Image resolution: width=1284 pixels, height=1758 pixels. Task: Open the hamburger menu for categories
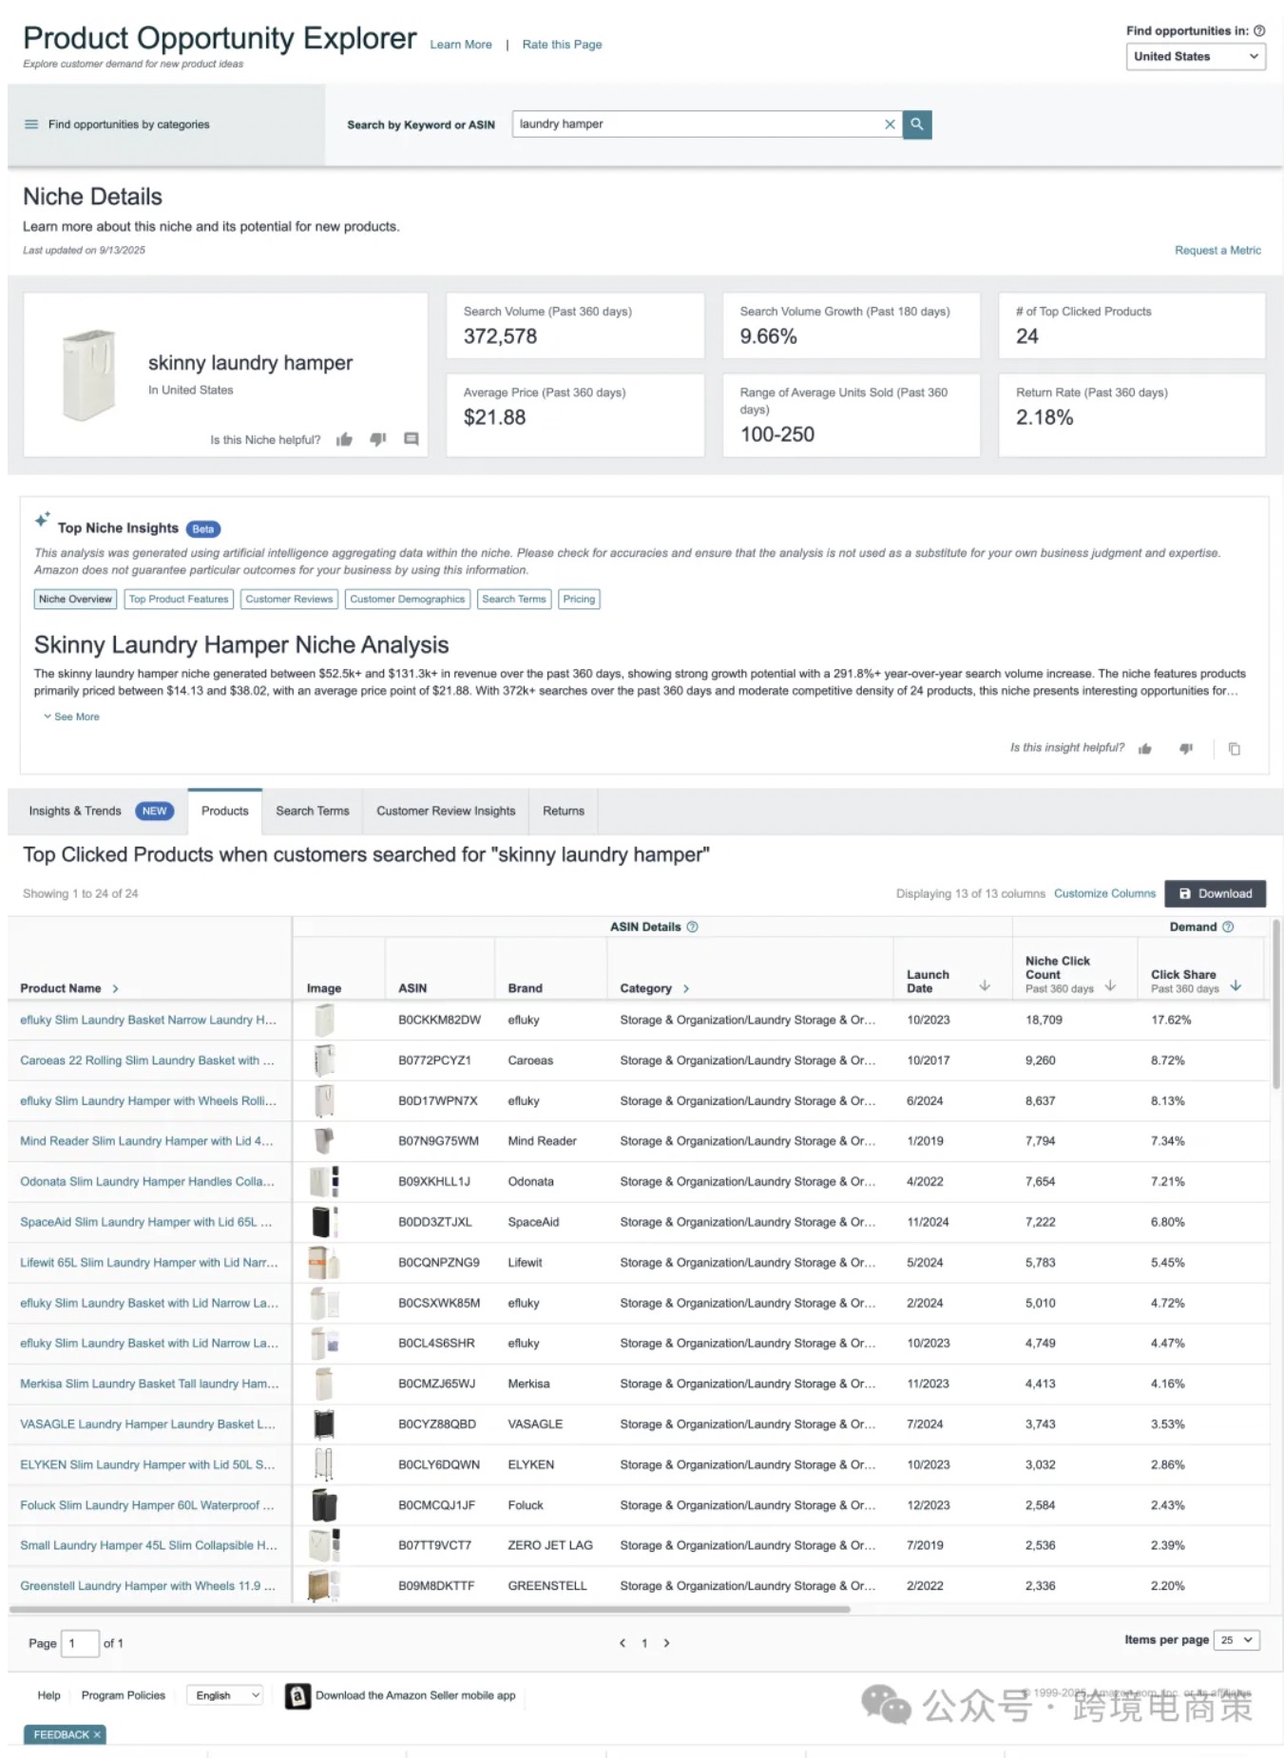tap(31, 124)
